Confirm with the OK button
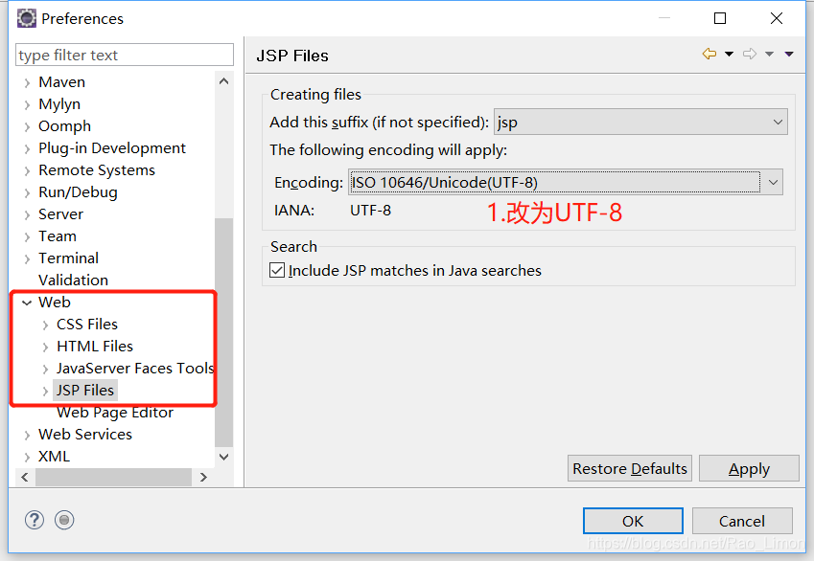This screenshot has width=814, height=561. (x=633, y=521)
